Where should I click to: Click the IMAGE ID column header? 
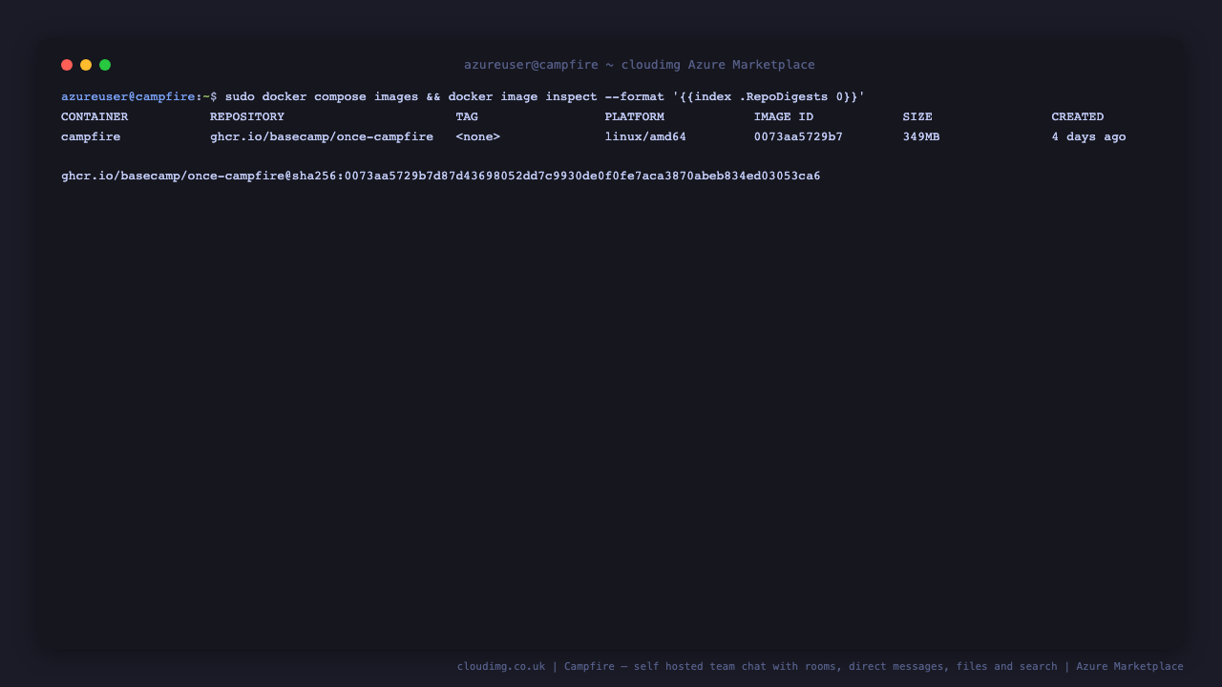click(x=784, y=116)
